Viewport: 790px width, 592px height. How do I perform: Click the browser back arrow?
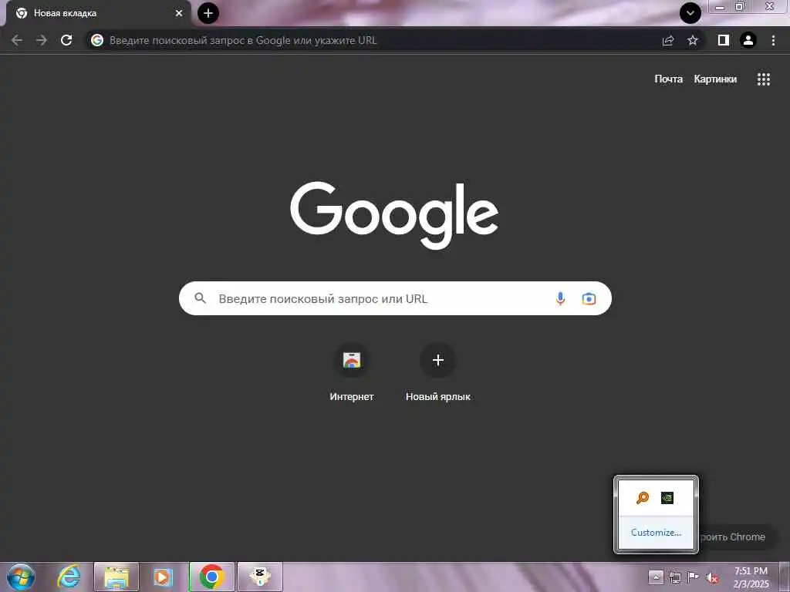tap(17, 40)
